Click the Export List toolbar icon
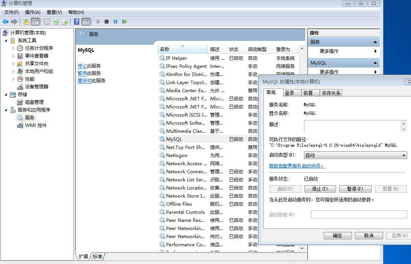This screenshot has height=264, width=411. coord(65,22)
